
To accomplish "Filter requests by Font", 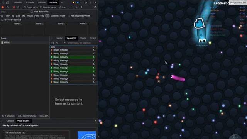I will pos(36,16).
